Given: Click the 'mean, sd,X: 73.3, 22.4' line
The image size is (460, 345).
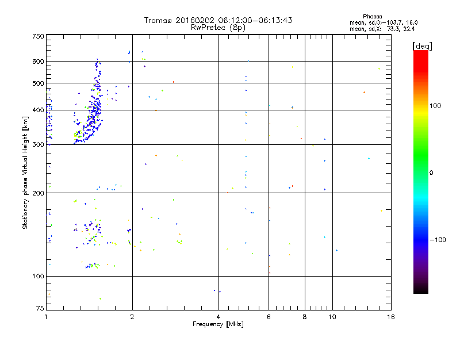Looking at the screenshot, I should [382, 29].
